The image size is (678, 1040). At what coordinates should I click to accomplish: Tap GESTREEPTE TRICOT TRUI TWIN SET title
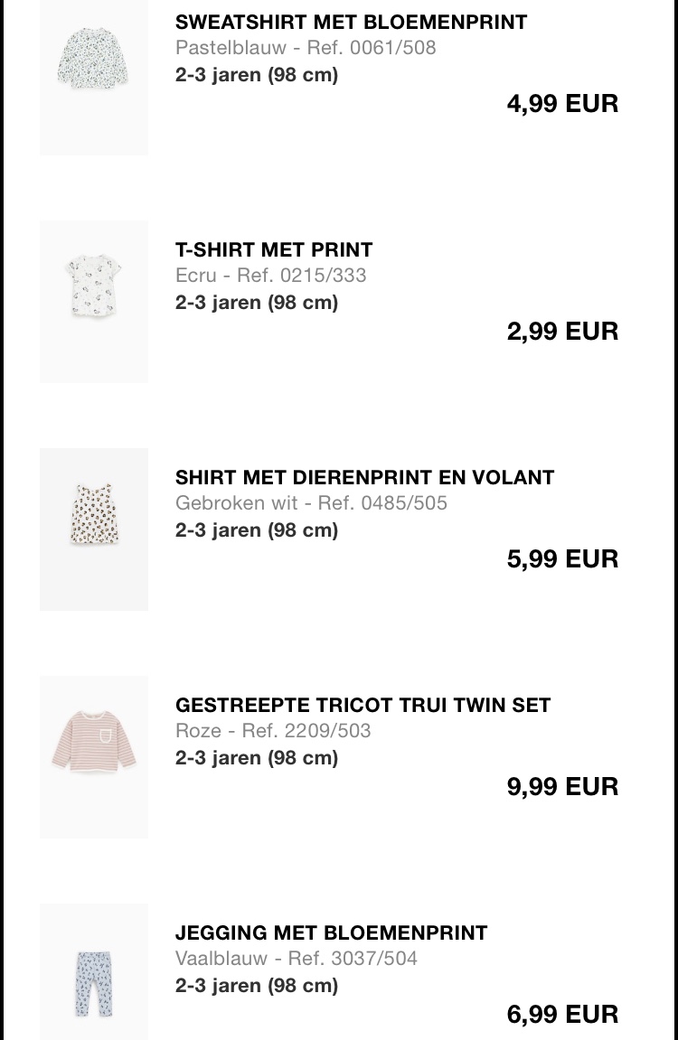(x=363, y=705)
